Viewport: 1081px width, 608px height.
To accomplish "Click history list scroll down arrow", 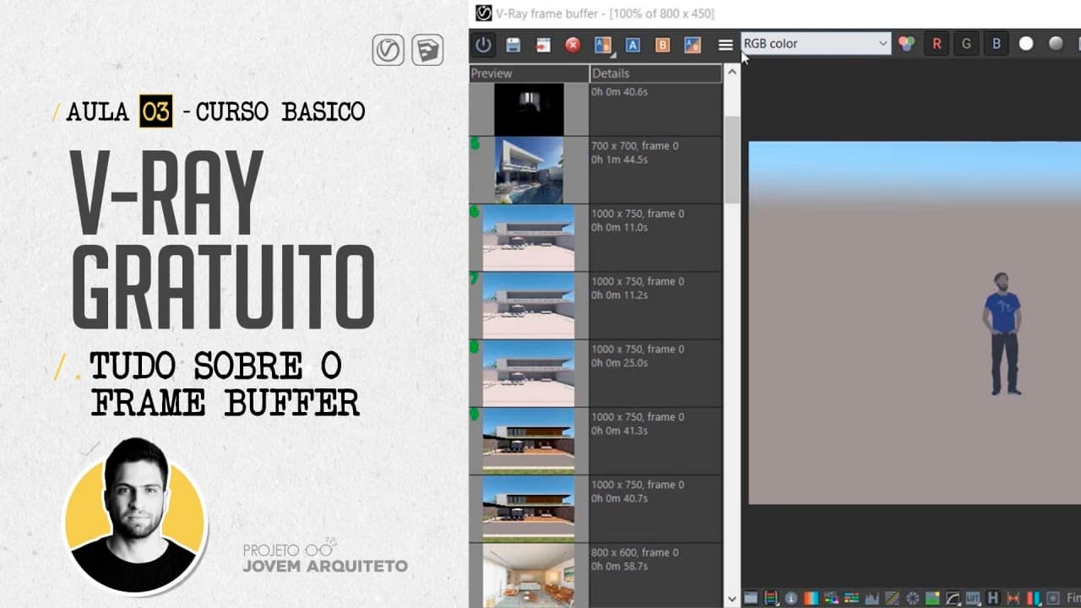I will pyautogui.click(x=731, y=599).
